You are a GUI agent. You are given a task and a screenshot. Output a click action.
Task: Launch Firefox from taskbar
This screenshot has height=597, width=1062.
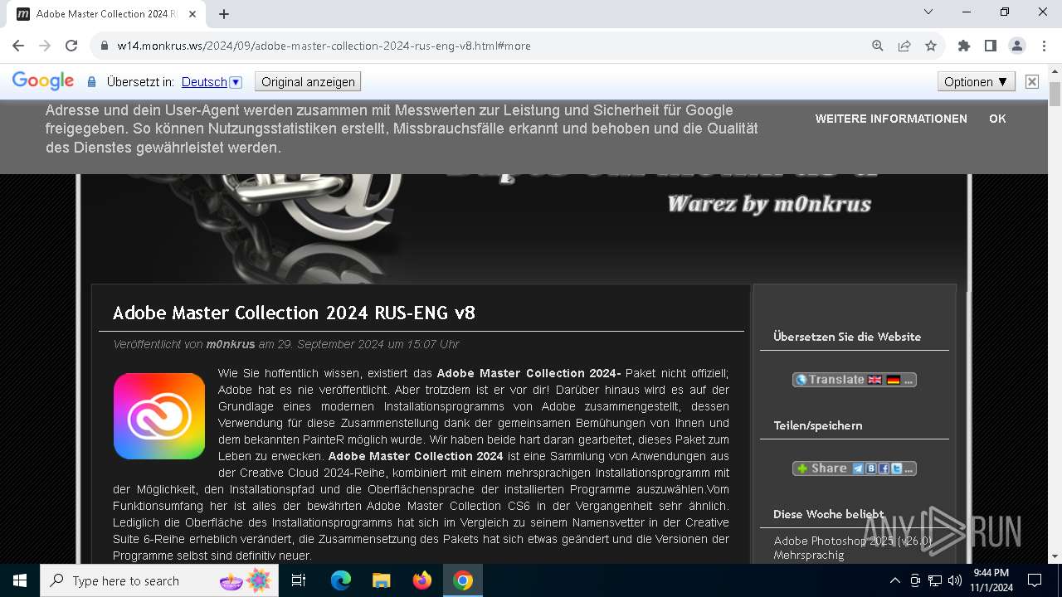point(422,580)
